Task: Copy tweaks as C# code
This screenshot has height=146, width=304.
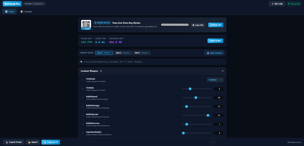Action: 51,142
